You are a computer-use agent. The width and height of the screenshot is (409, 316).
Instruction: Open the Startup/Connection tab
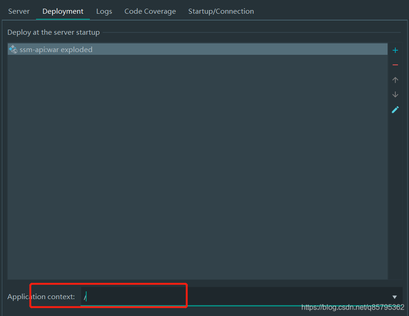point(221,11)
